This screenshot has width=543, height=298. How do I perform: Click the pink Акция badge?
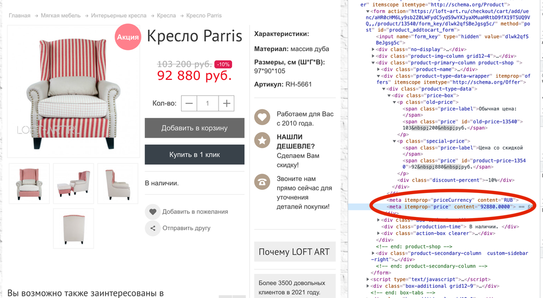(x=128, y=37)
